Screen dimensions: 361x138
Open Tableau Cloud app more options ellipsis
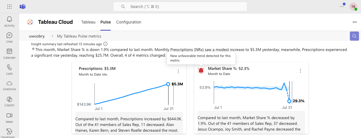(355, 22)
